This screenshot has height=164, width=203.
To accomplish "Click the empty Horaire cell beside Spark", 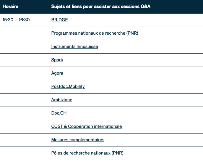I will tap(24, 60).
